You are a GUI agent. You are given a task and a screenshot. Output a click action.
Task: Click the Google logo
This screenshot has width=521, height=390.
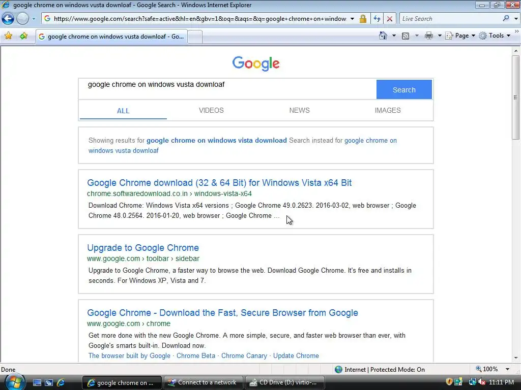pos(256,63)
